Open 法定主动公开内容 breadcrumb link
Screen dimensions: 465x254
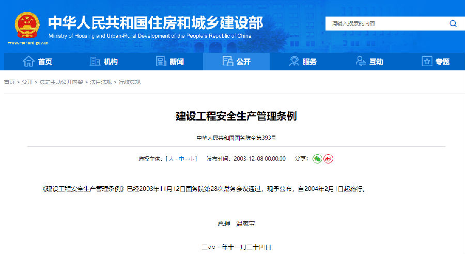[62, 82]
